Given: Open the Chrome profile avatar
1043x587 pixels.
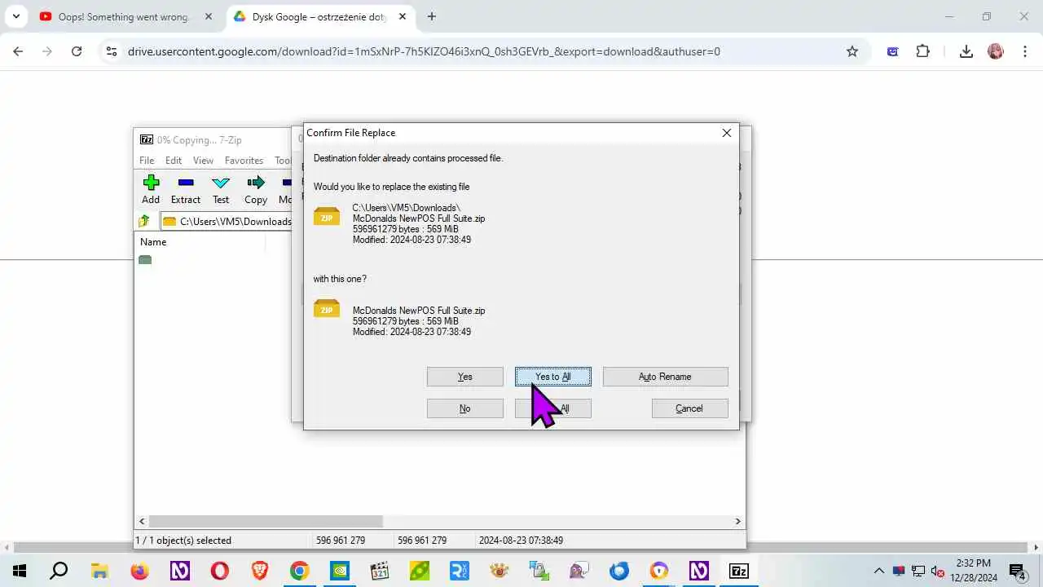Looking at the screenshot, I should 996,51.
